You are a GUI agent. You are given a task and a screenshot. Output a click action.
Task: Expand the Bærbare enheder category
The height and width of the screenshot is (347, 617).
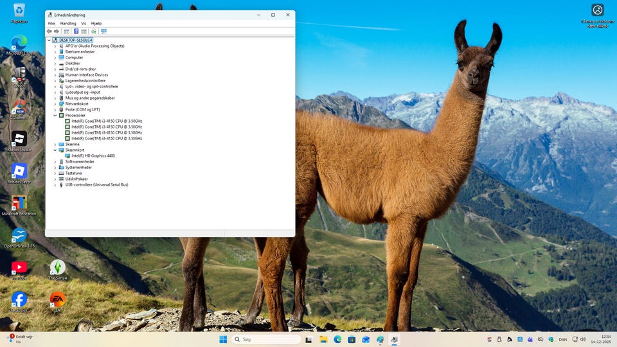click(55, 51)
